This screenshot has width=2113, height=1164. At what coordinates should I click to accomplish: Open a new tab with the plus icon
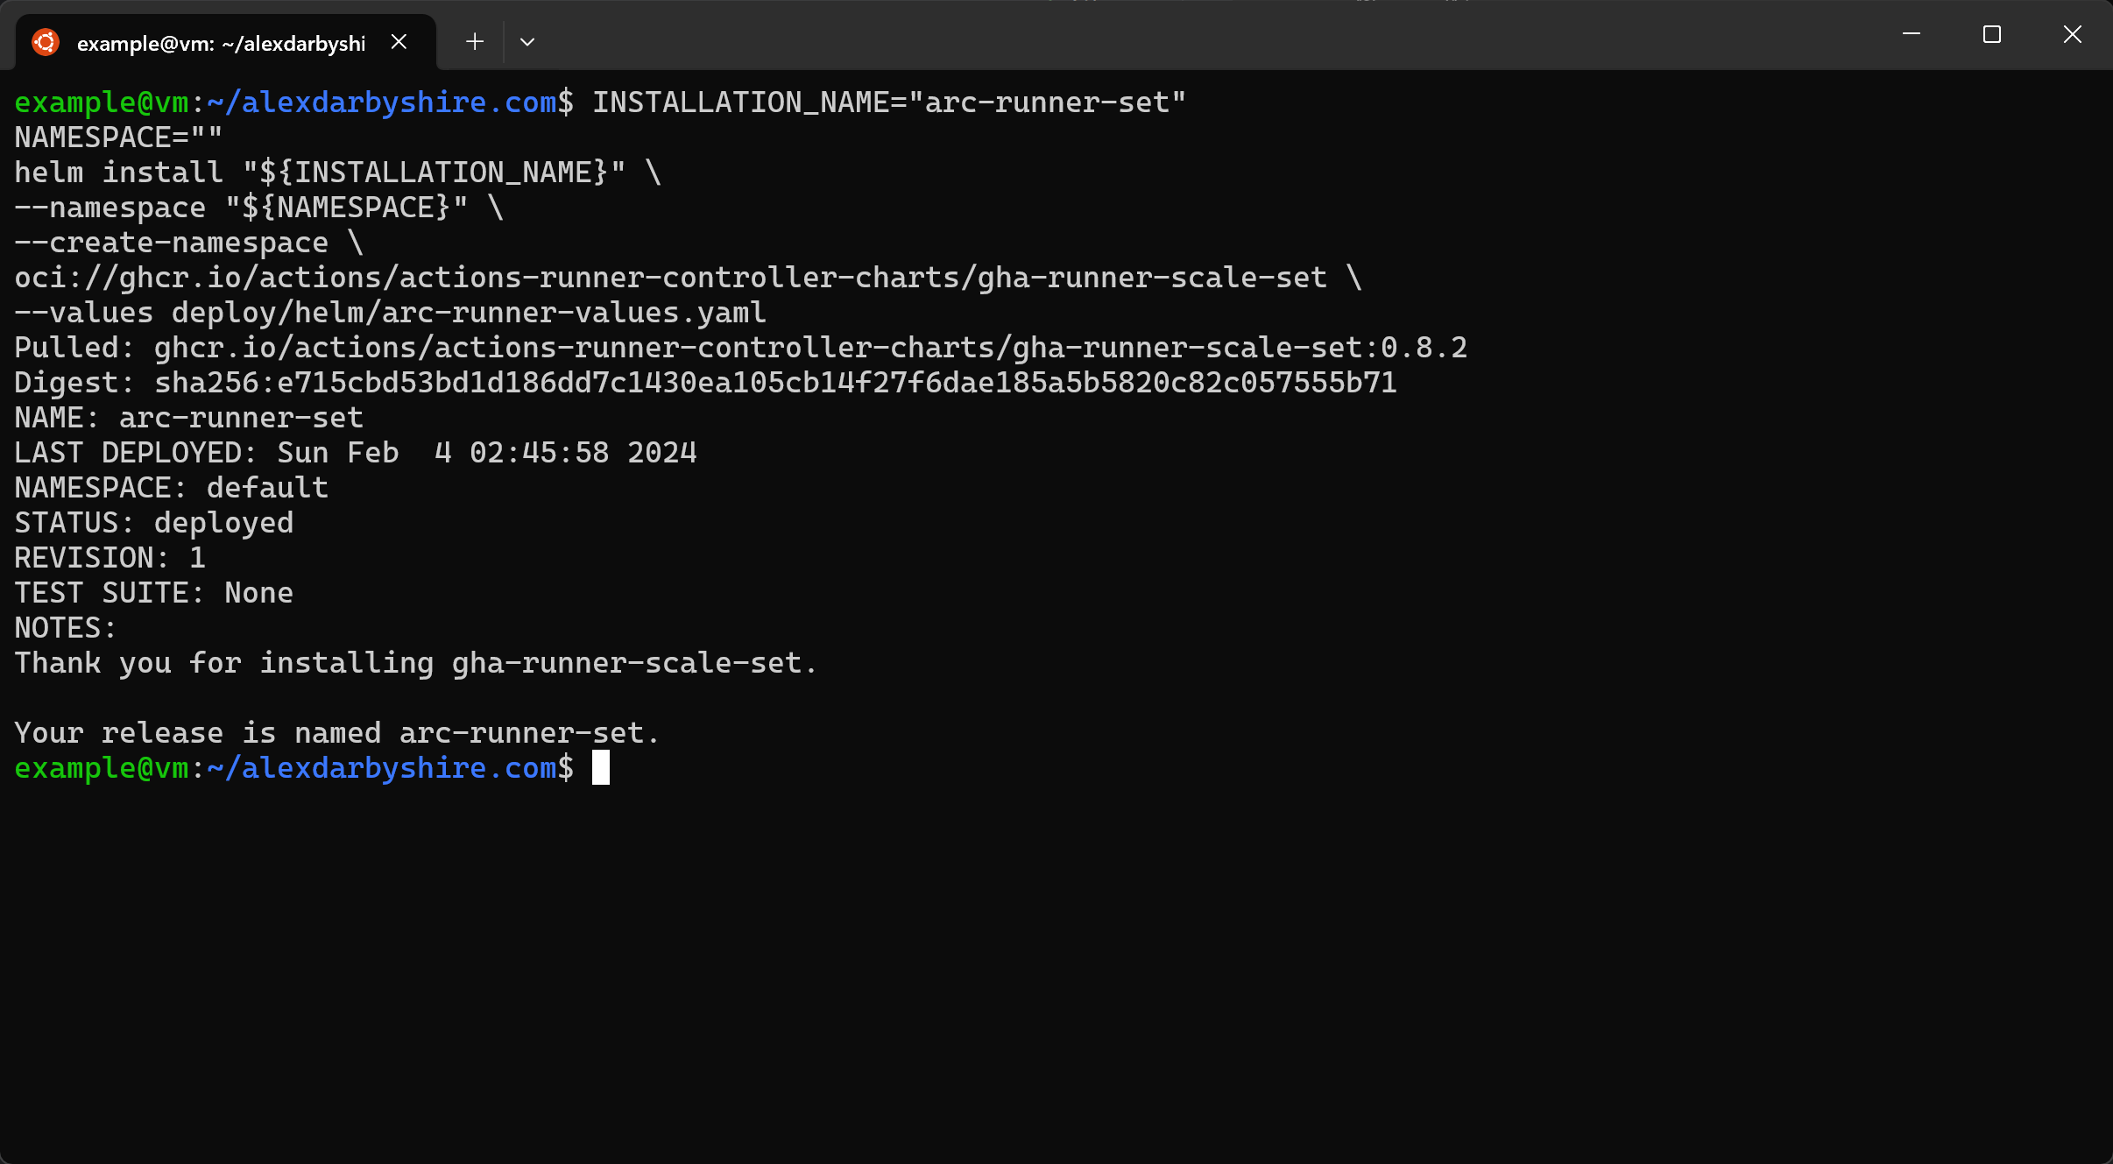(x=475, y=41)
